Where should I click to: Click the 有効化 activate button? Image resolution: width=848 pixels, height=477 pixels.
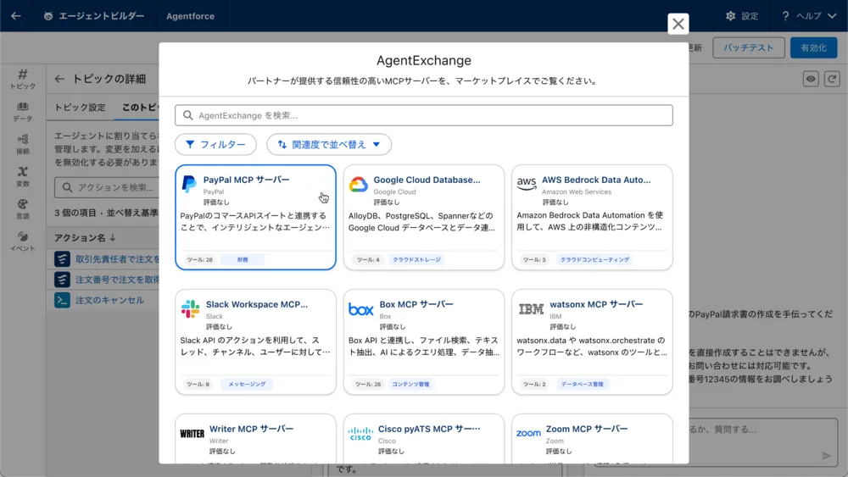(x=813, y=47)
